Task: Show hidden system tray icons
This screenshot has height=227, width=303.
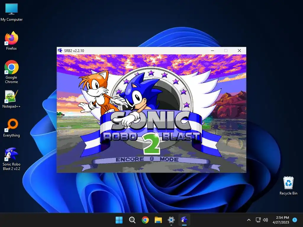Action: pos(249,220)
